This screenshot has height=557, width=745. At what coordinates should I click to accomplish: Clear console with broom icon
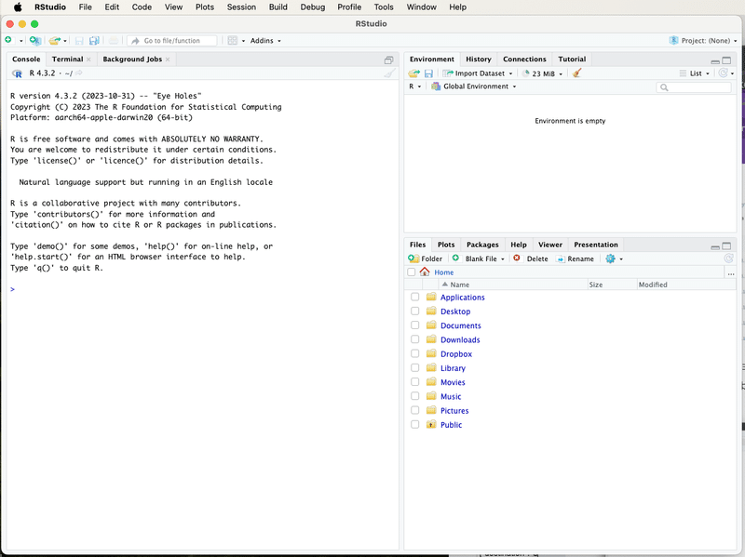click(x=389, y=73)
